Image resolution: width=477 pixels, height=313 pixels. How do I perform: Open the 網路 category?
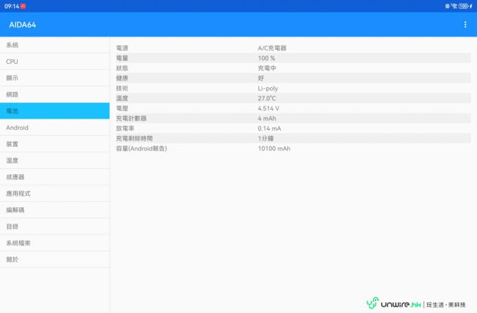pos(55,95)
